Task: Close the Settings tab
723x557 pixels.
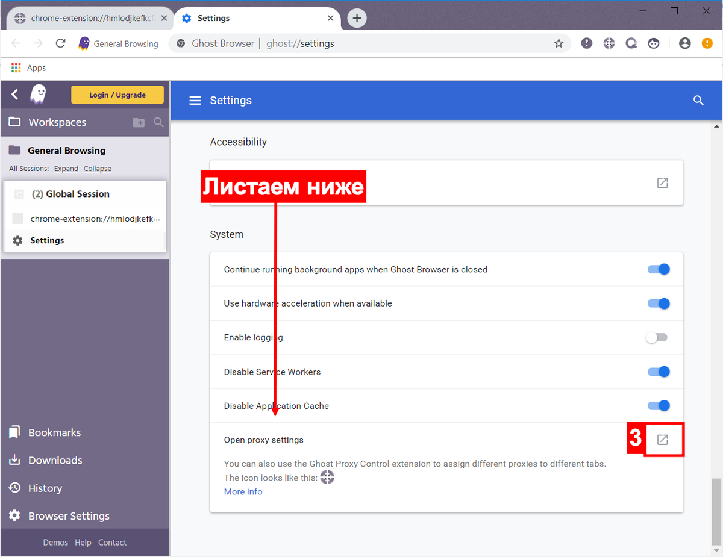Action: click(330, 19)
